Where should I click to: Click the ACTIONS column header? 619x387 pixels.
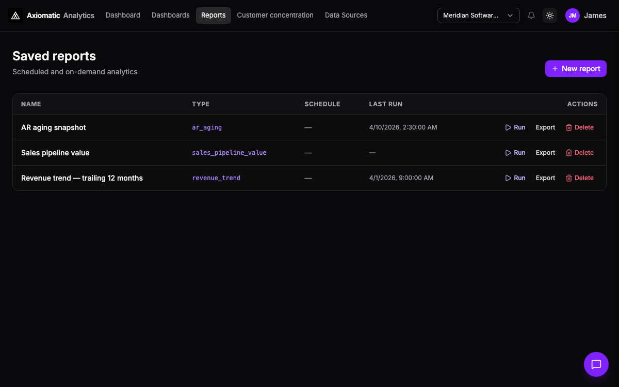(x=582, y=104)
